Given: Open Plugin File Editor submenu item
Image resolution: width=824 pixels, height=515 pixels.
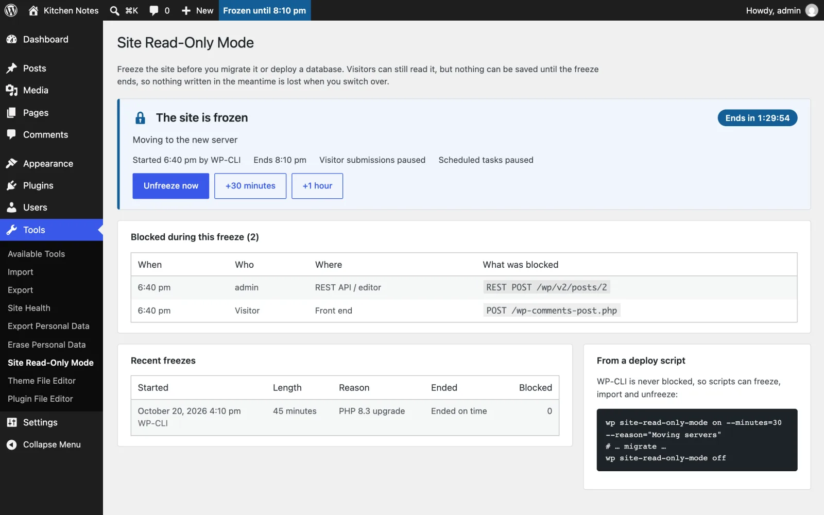Looking at the screenshot, I should (40, 399).
